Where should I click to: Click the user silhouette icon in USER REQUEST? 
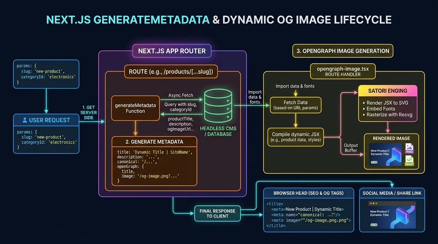coord(25,120)
